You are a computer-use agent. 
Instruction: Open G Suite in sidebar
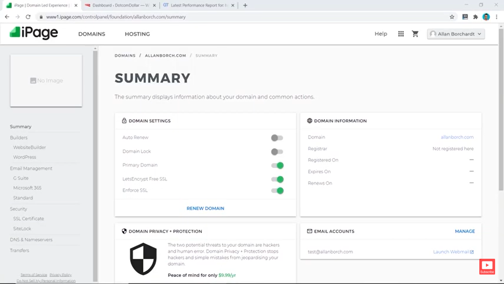point(21,178)
